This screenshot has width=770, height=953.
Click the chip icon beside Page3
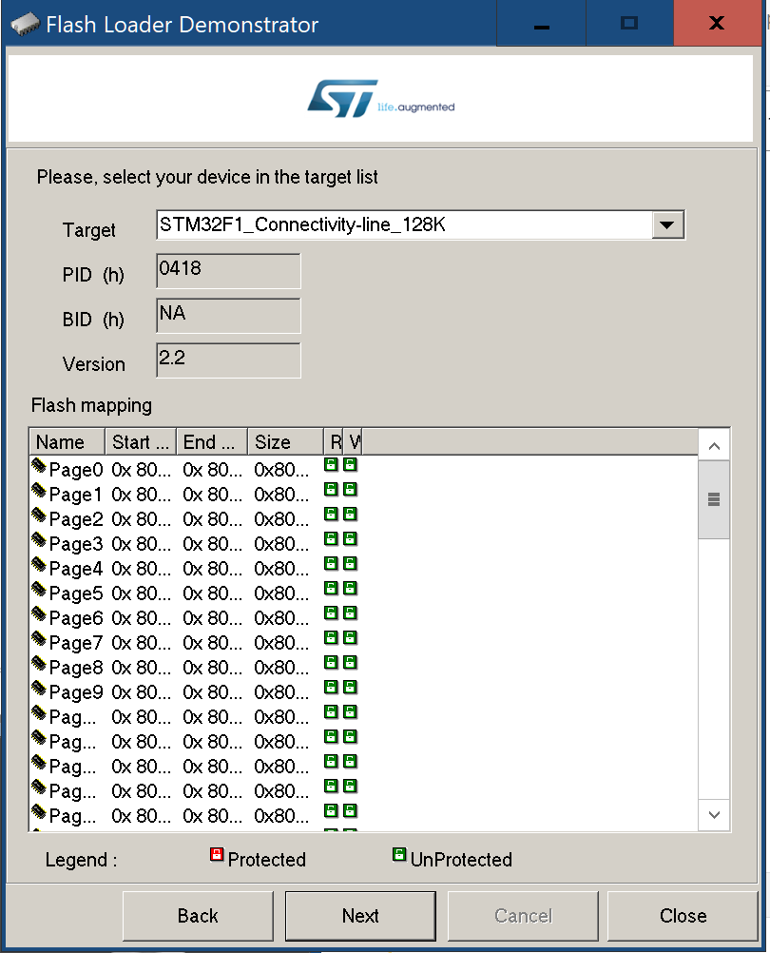[39, 541]
